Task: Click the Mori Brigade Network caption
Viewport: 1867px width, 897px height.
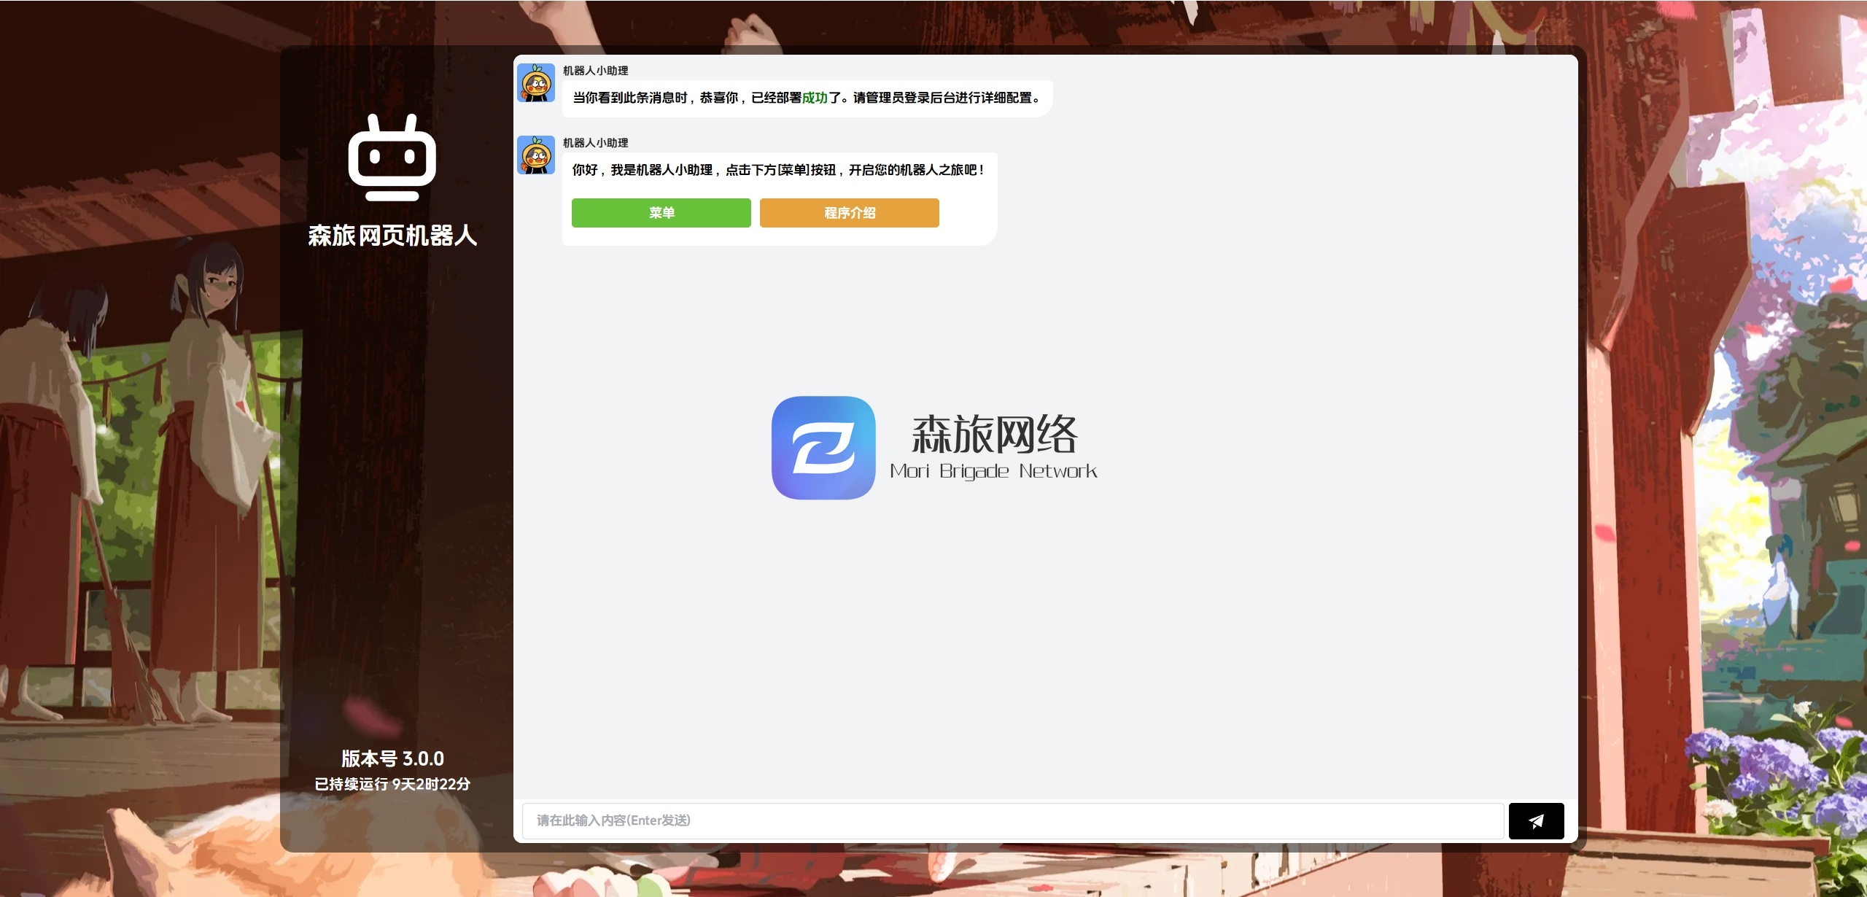Action: point(993,472)
